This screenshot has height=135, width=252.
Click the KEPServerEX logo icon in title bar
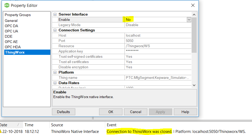coord(7,5)
